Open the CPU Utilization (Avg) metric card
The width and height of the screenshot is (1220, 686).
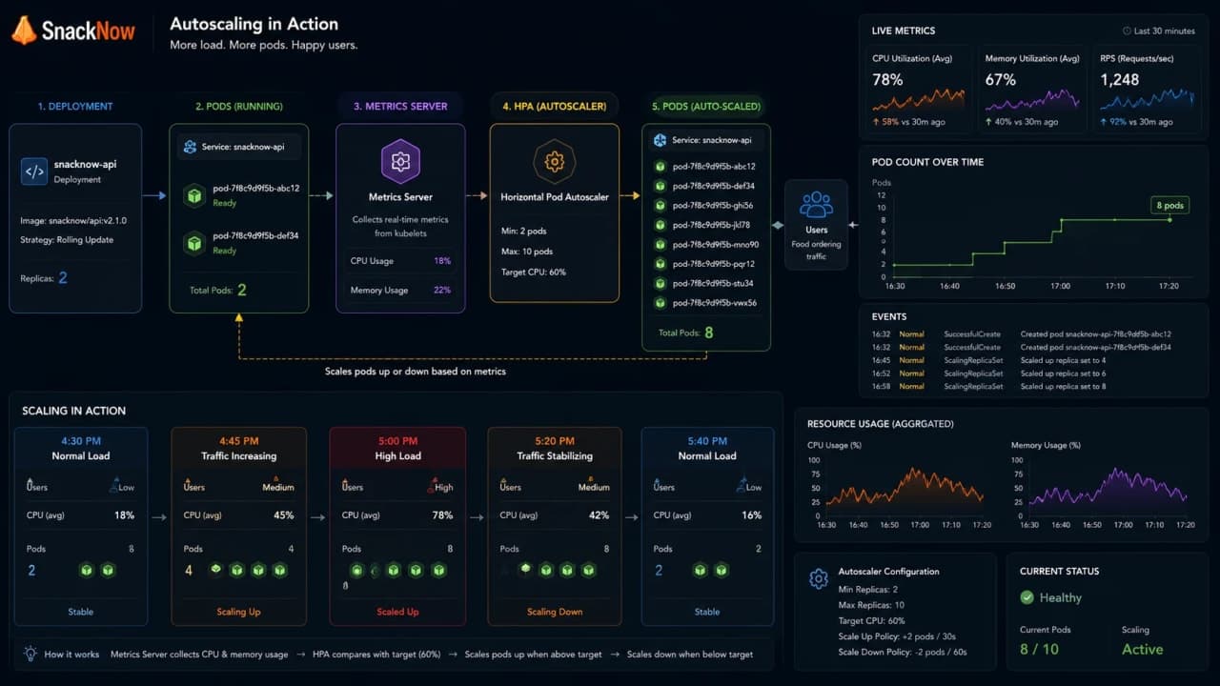[x=918, y=89]
